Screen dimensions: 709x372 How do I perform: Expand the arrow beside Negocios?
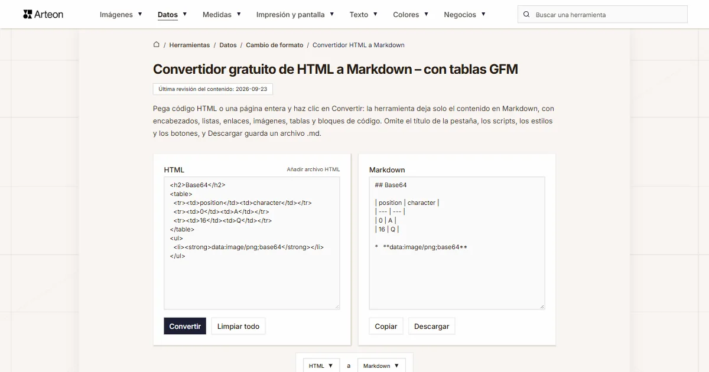pos(483,14)
